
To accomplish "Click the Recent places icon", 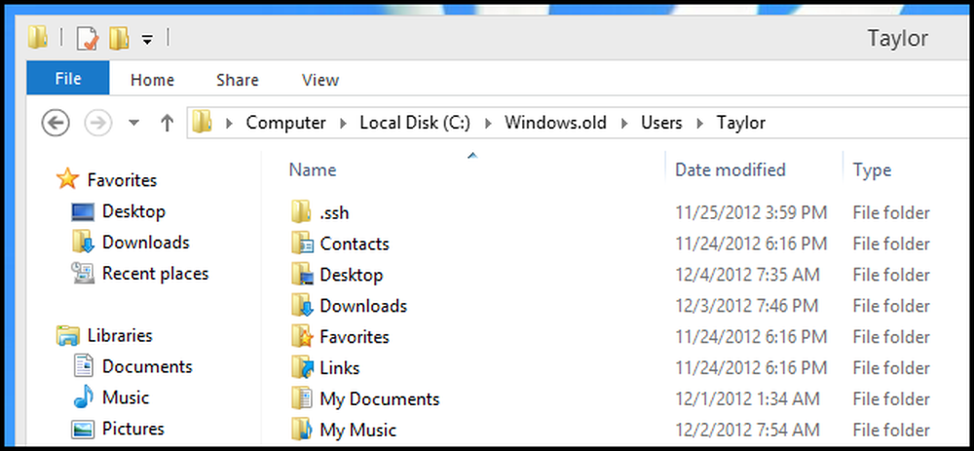I will tap(83, 274).
